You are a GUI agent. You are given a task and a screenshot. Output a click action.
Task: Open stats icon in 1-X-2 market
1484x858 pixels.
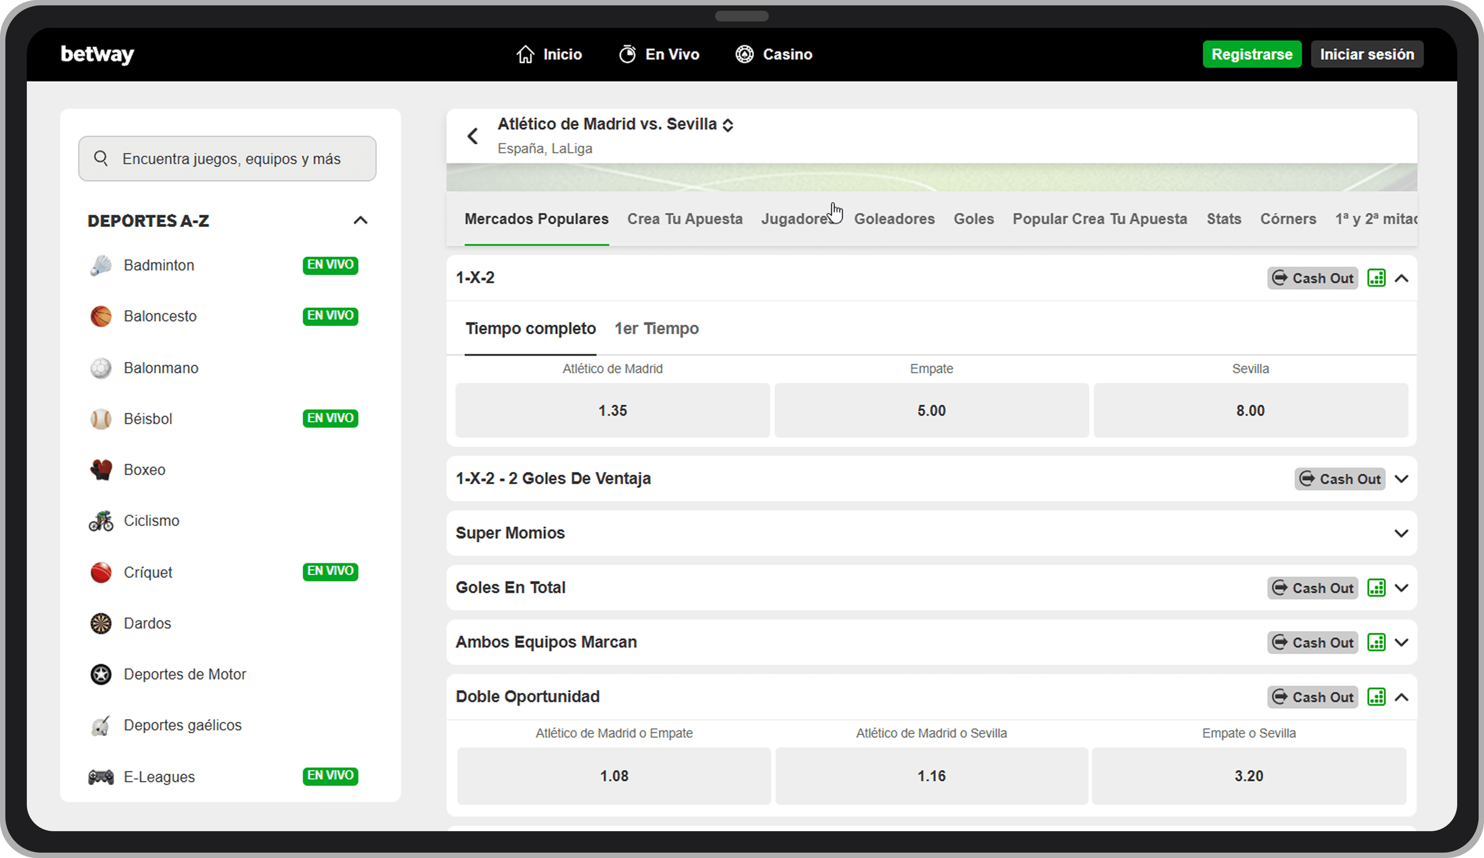coord(1376,278)
